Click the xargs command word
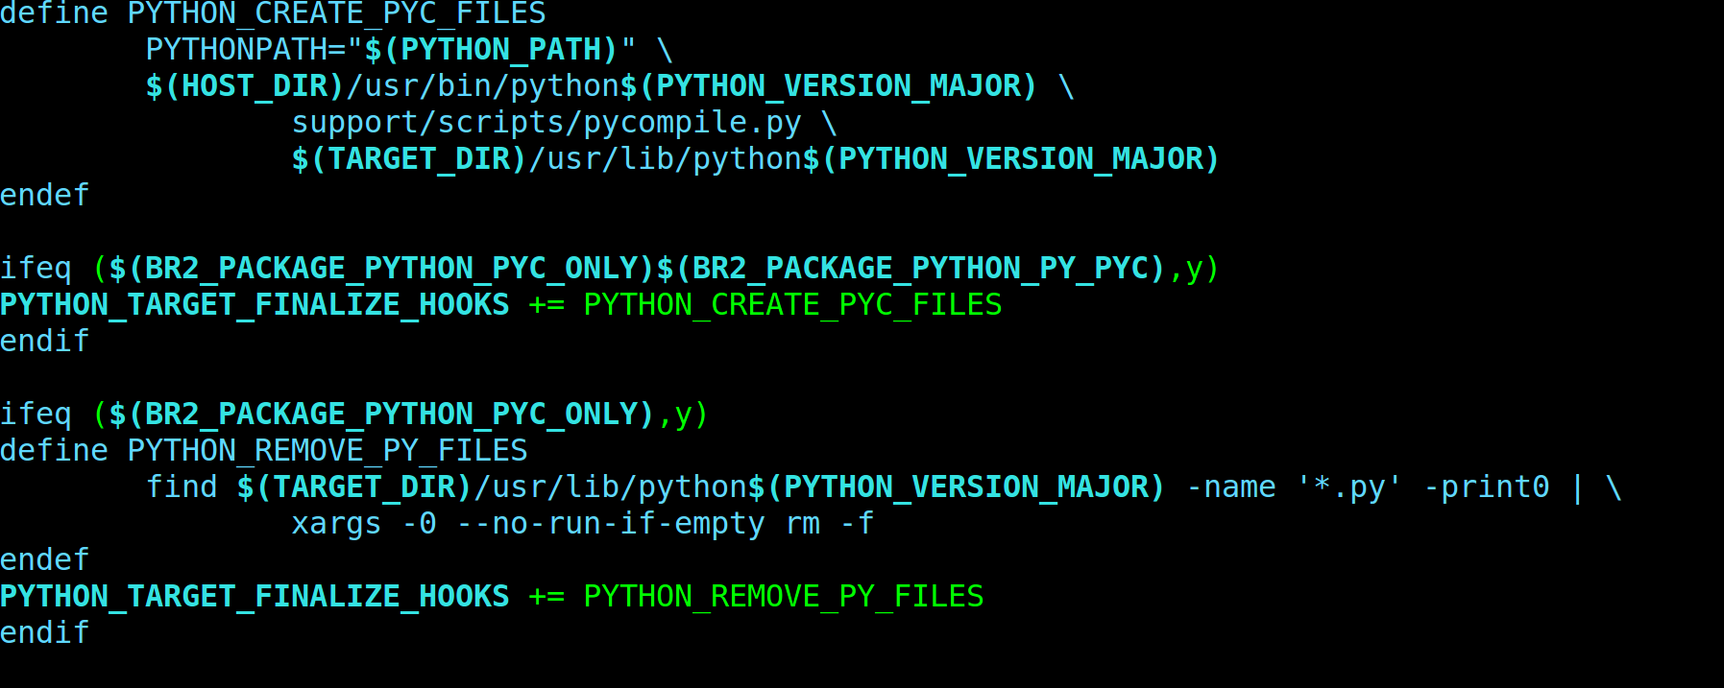The image size is (1724, 688). 336,524
